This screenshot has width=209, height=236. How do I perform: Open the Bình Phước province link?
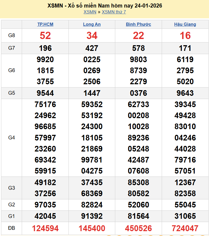[138, 24]
